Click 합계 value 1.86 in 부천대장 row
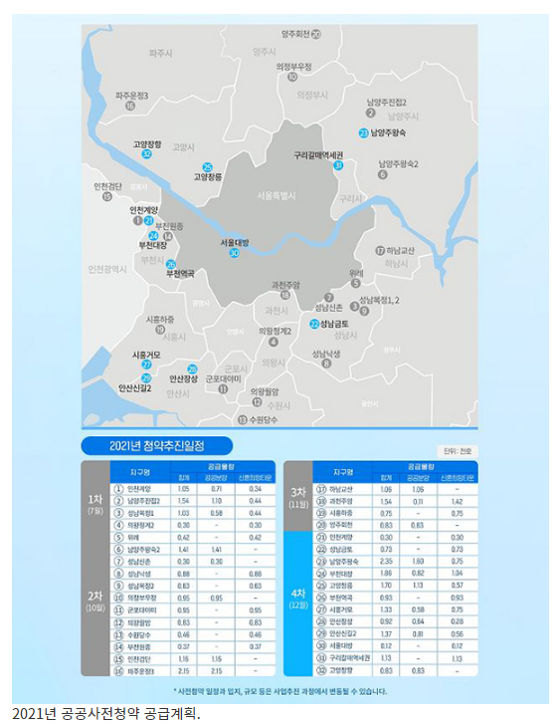This screenshot has height=724, width=559. (x=386, y=574)
